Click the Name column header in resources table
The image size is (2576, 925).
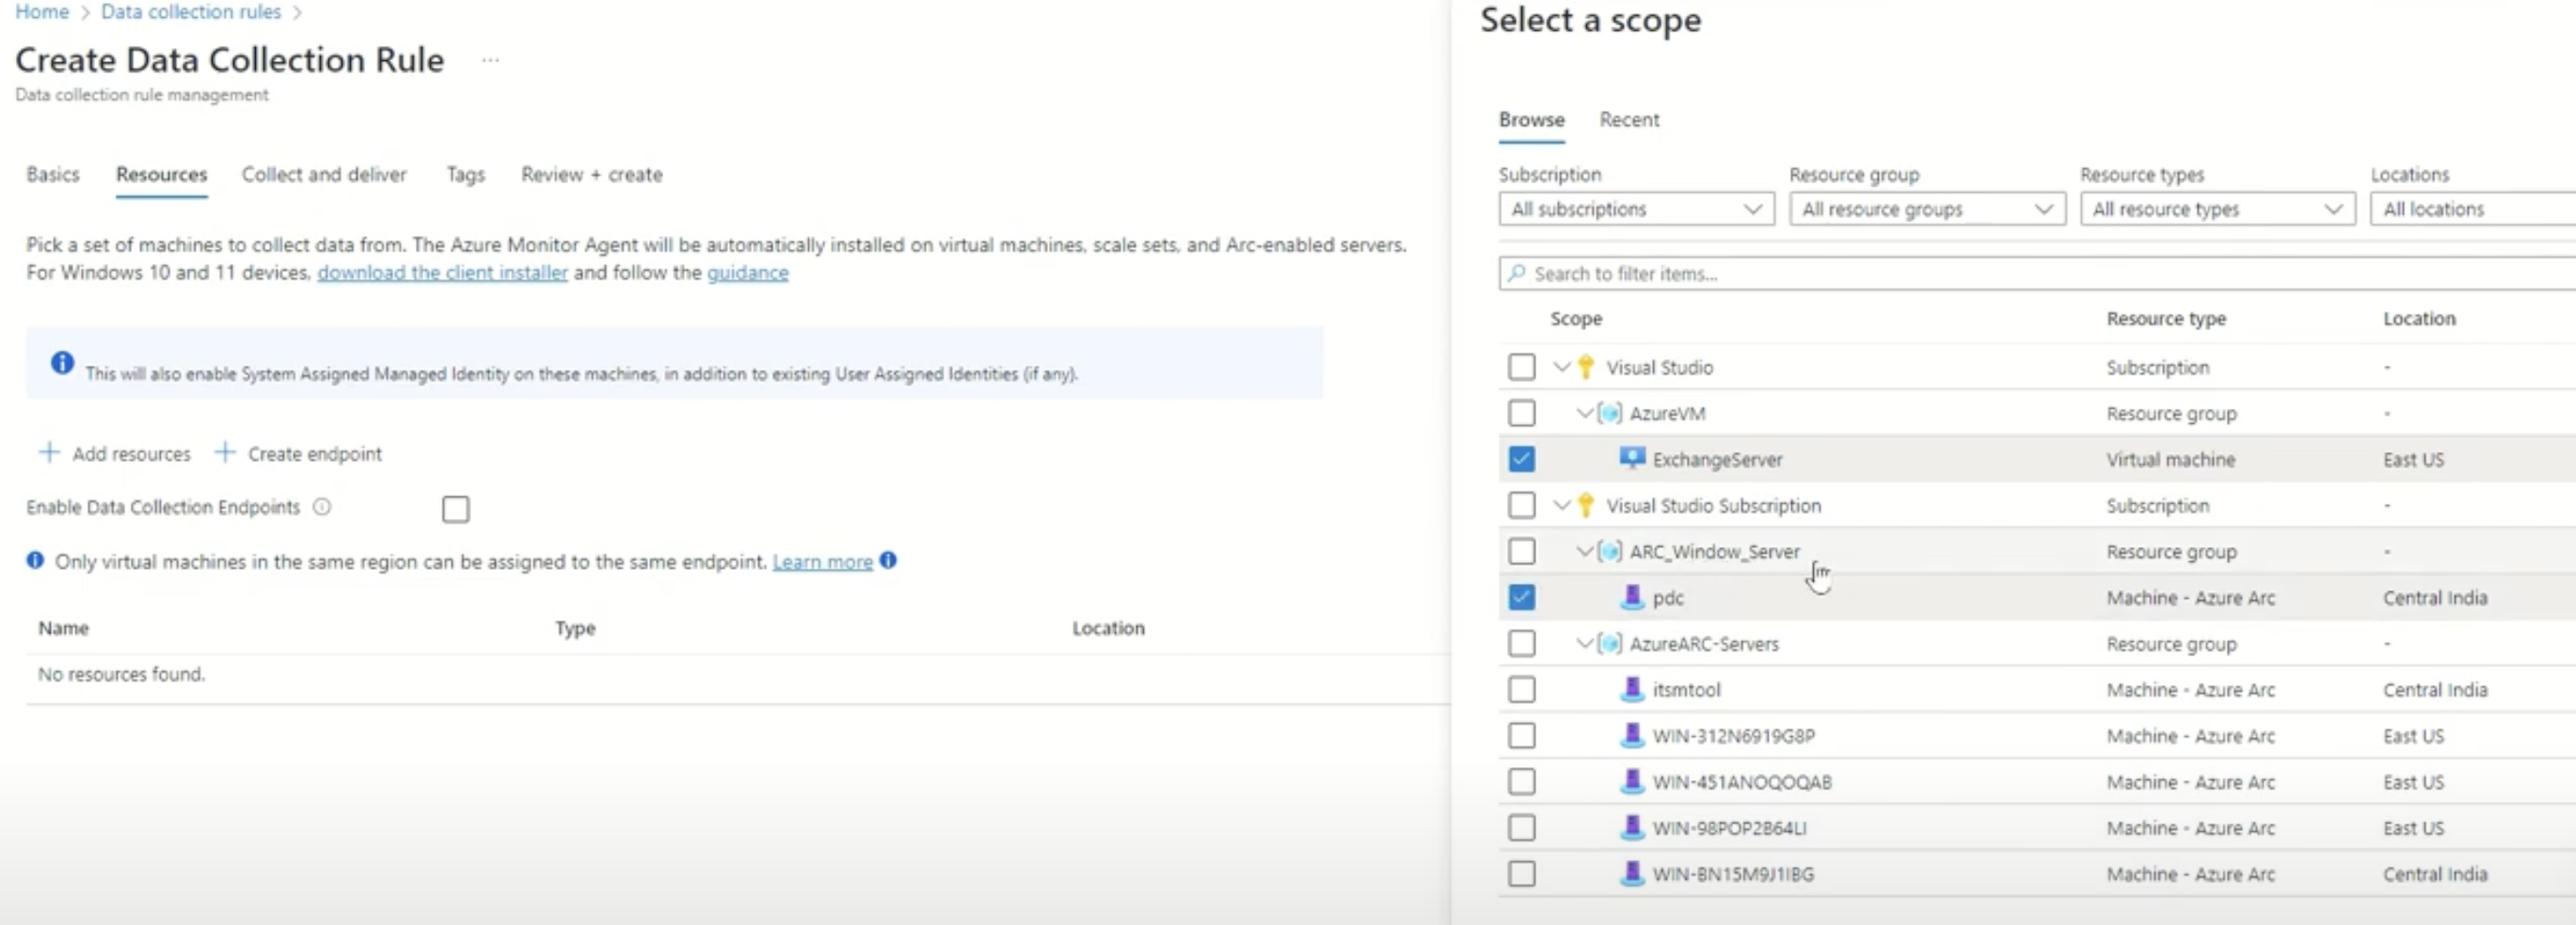(63, 627)
